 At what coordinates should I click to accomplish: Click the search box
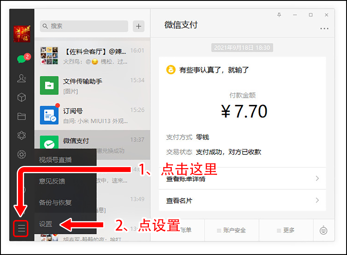[84, 26]
